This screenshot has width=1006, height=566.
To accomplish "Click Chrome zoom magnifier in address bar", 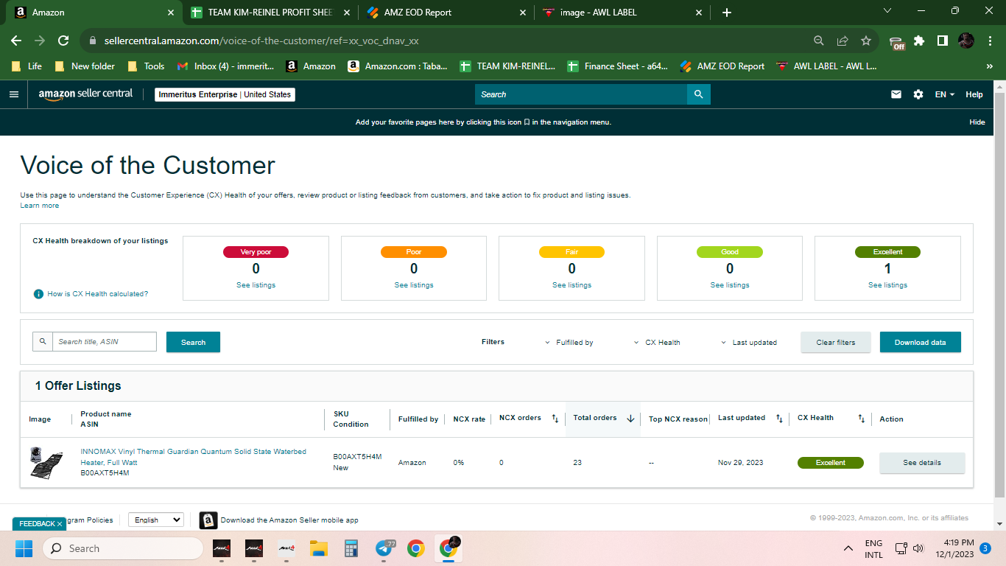I will click(x=819, y=41).
